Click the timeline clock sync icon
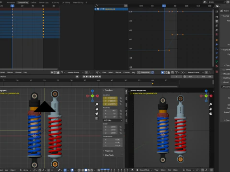Viewport: 230px width, 172px height. (184, 76)
